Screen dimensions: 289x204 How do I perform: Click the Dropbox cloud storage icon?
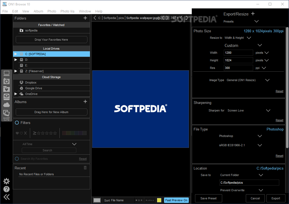(x=21, y=82)
